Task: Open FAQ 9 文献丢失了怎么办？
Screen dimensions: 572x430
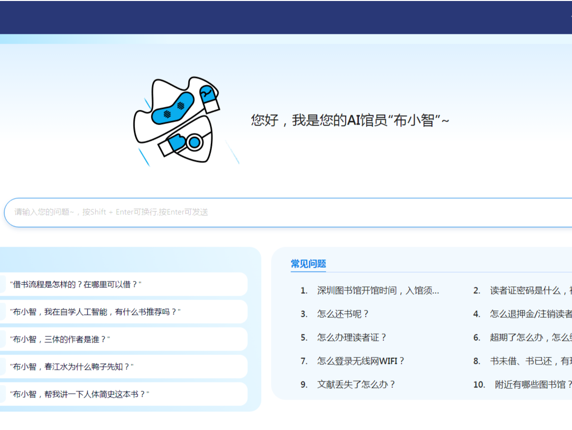Action: click(356, 384)
